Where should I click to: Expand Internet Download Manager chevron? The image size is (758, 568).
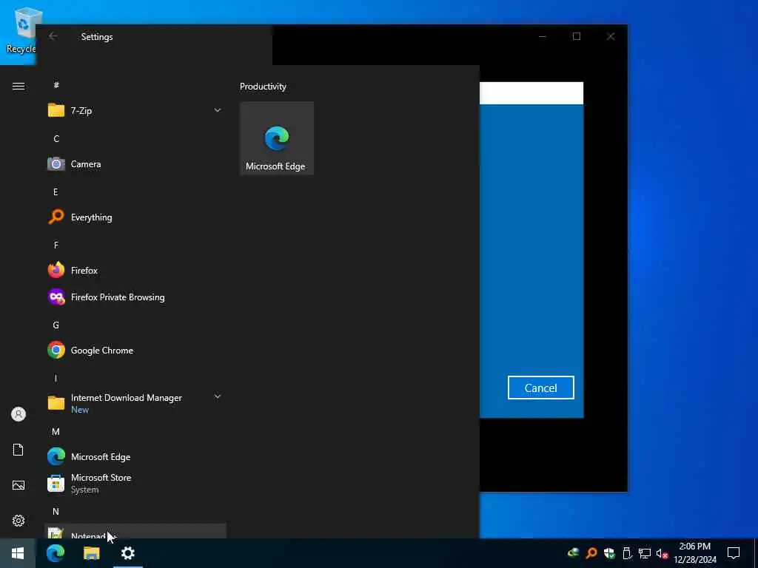218,396
